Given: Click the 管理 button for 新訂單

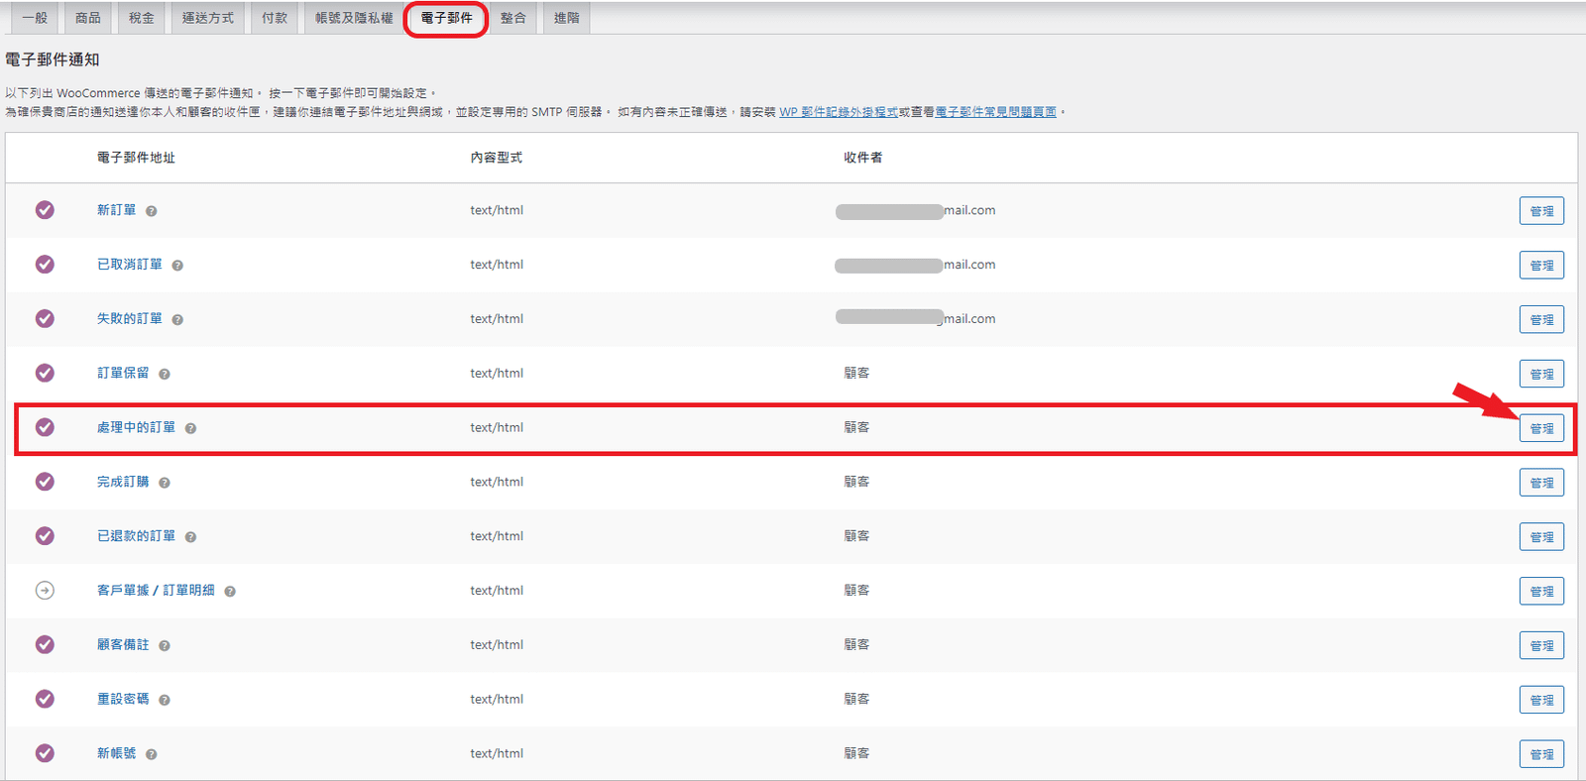Looking at the screenshot, I should [x=1541, y=211].
